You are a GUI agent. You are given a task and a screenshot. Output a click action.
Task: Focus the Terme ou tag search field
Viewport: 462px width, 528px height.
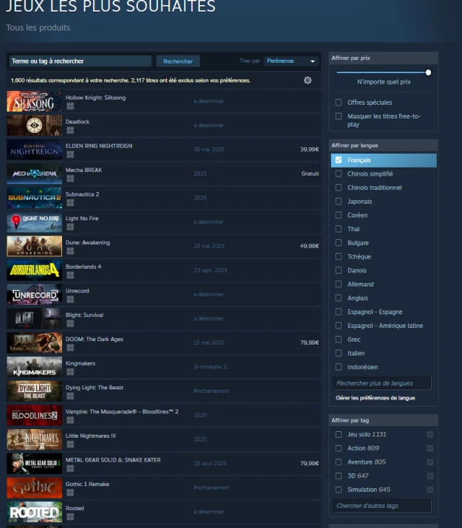tap(80, 61)
